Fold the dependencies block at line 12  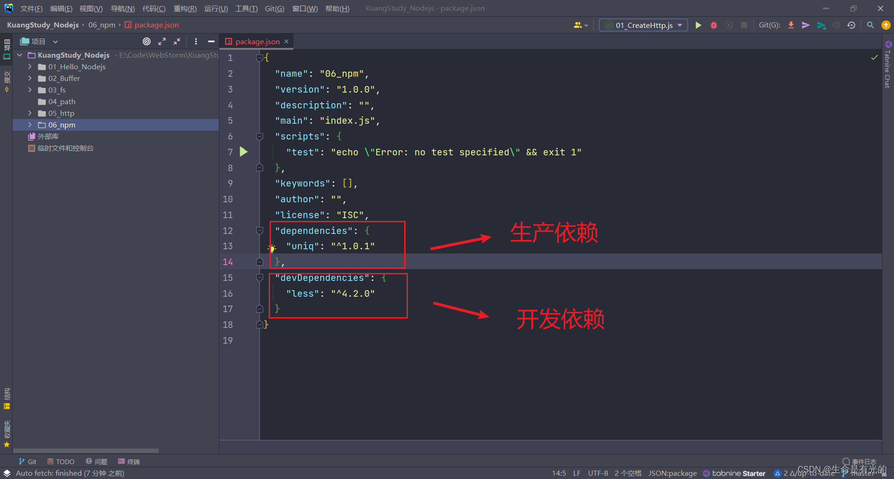click(x=260, y=231)
